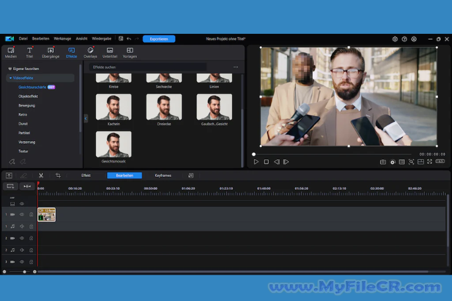Open the Bearbeiten menu
Image resolution: width=452 pixels, height=301 pixels.
(41, 39)
